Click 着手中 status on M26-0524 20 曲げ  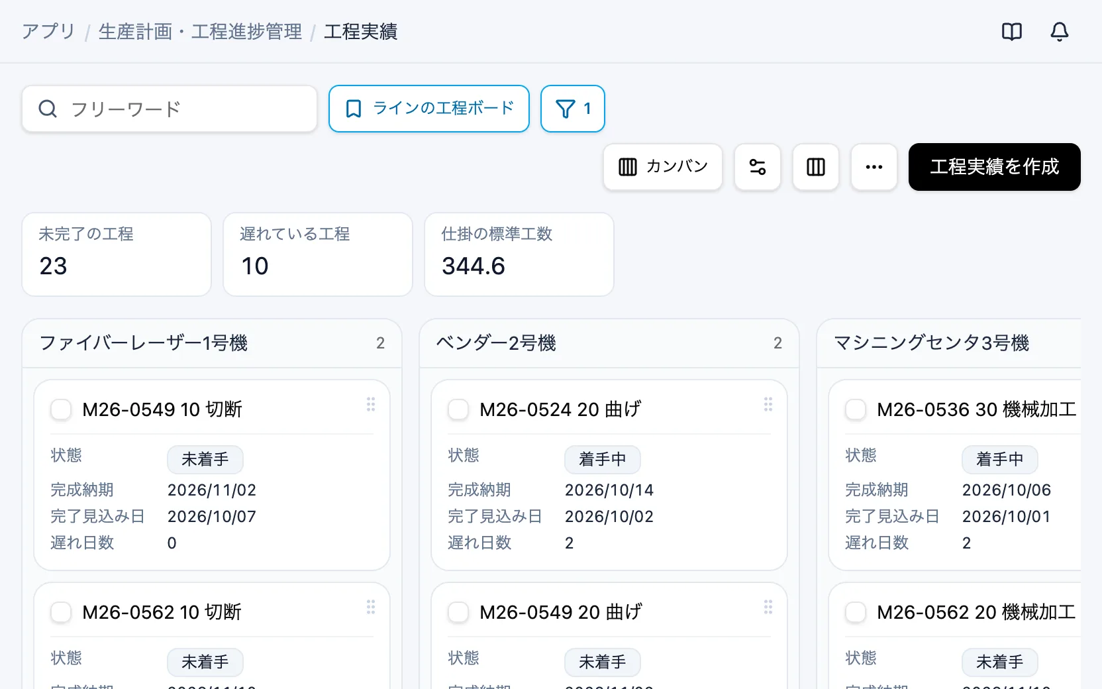point(603,459)
